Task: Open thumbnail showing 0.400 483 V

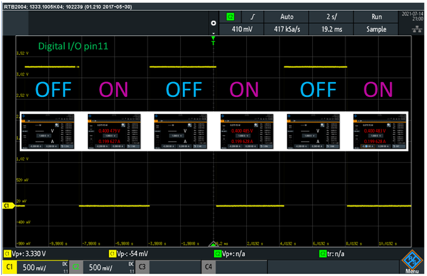Action: [x=379, y=131]
